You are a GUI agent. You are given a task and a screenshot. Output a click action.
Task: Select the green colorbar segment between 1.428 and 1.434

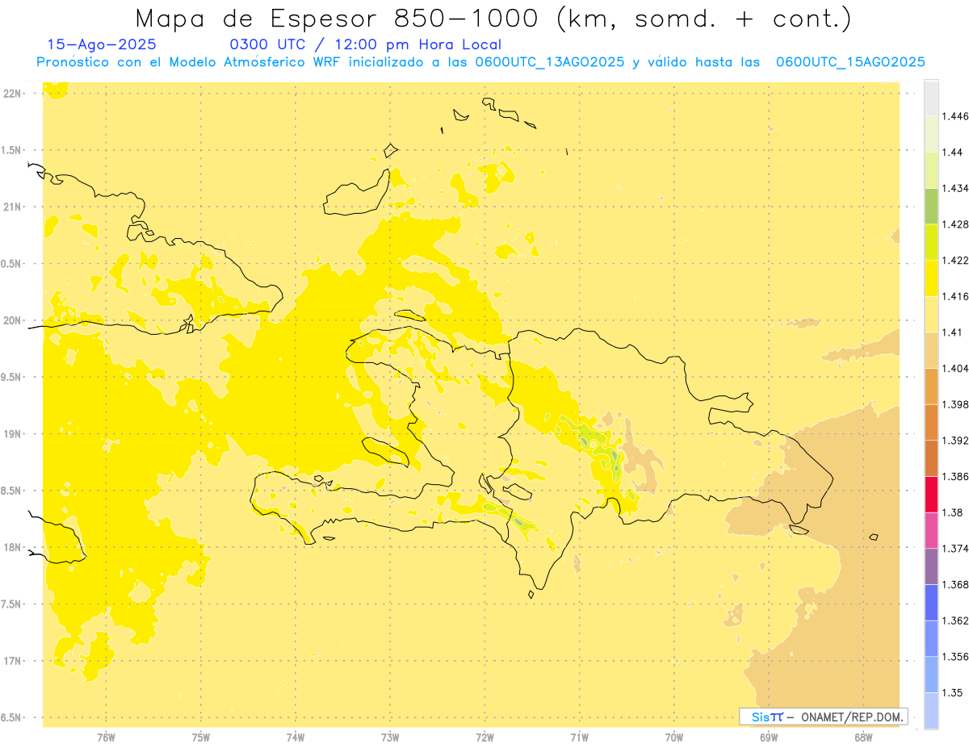931,206
